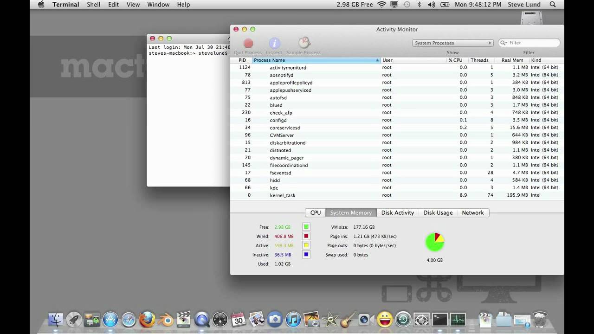Open QuickTime Player in the Dock
This screenshot has height=334, width=594.
coord(202,319)
